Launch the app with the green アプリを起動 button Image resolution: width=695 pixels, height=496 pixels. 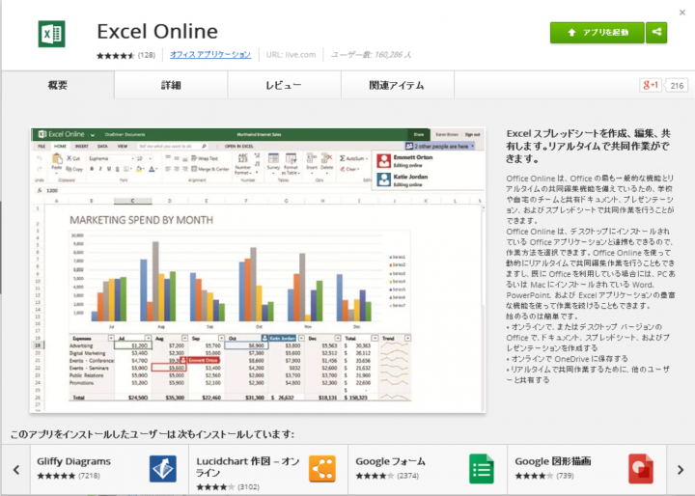[598, 33]
